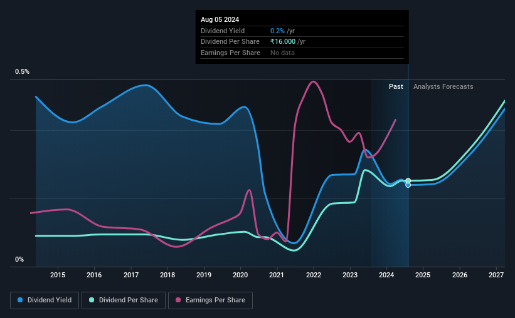Click the 2022 x-axis label
The width and height of the screenshot is (515, 318).
[x=314, y=275]
